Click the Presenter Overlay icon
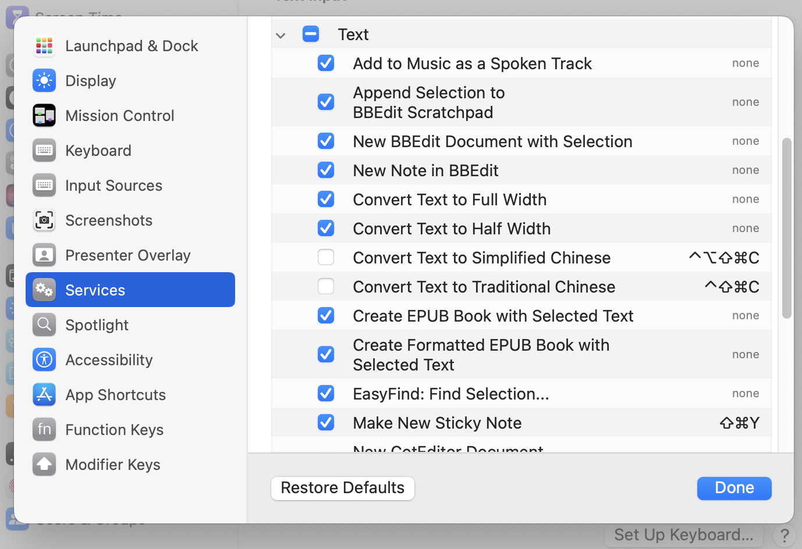The width and height of the screenshot is (802, 549). 44,255
